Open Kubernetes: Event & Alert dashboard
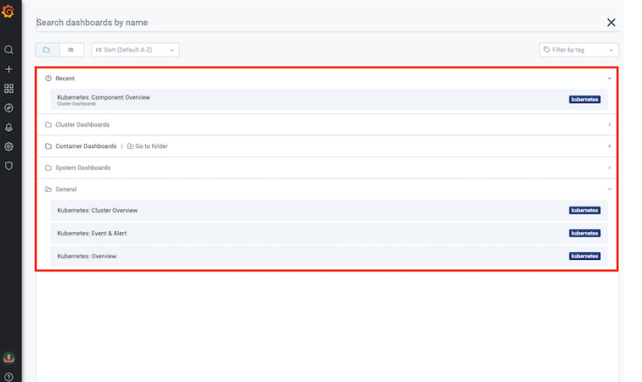 328,233
